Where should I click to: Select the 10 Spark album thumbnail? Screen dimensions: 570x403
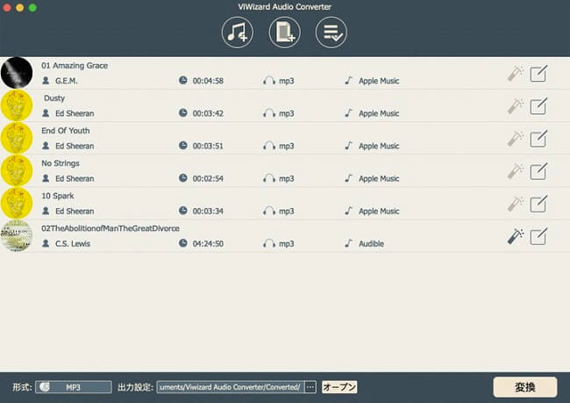tap(17, 203)
